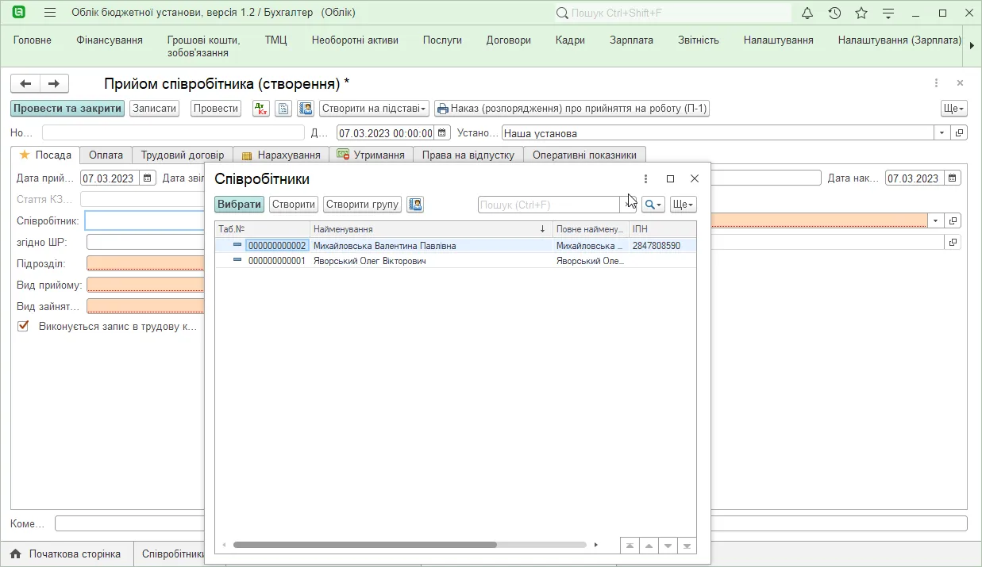The height and width of the screenshot is (567, 982).
Task: Click Провести та закрити button
Action: [x=67, y=109]
